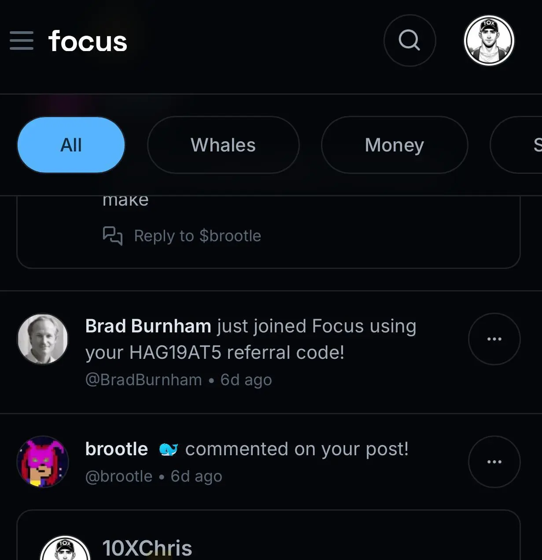This screenshot has height=560, width=542.
Task: Open Brad Burnham's profile picture
Action: pyautogui.click(x=43, y=339)
